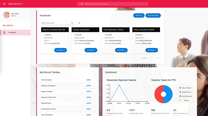Open the Pay Scale Bands tool
Screen dimensions: 208x116
89,115
